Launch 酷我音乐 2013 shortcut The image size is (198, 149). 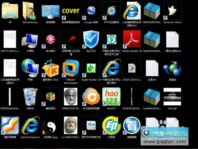(51, 68)
